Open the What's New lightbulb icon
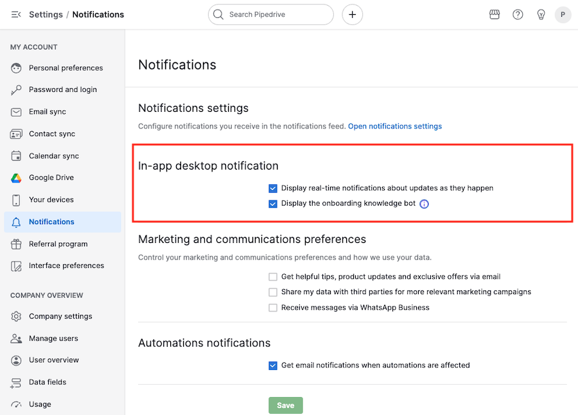The height and width of the screenshot is (415, 578). [541, 14]
